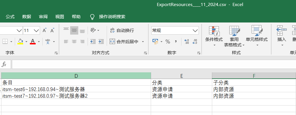The image size is (296, 115).
Task: Open 套用表格格式 gallery
Action: tap(234, 36)
